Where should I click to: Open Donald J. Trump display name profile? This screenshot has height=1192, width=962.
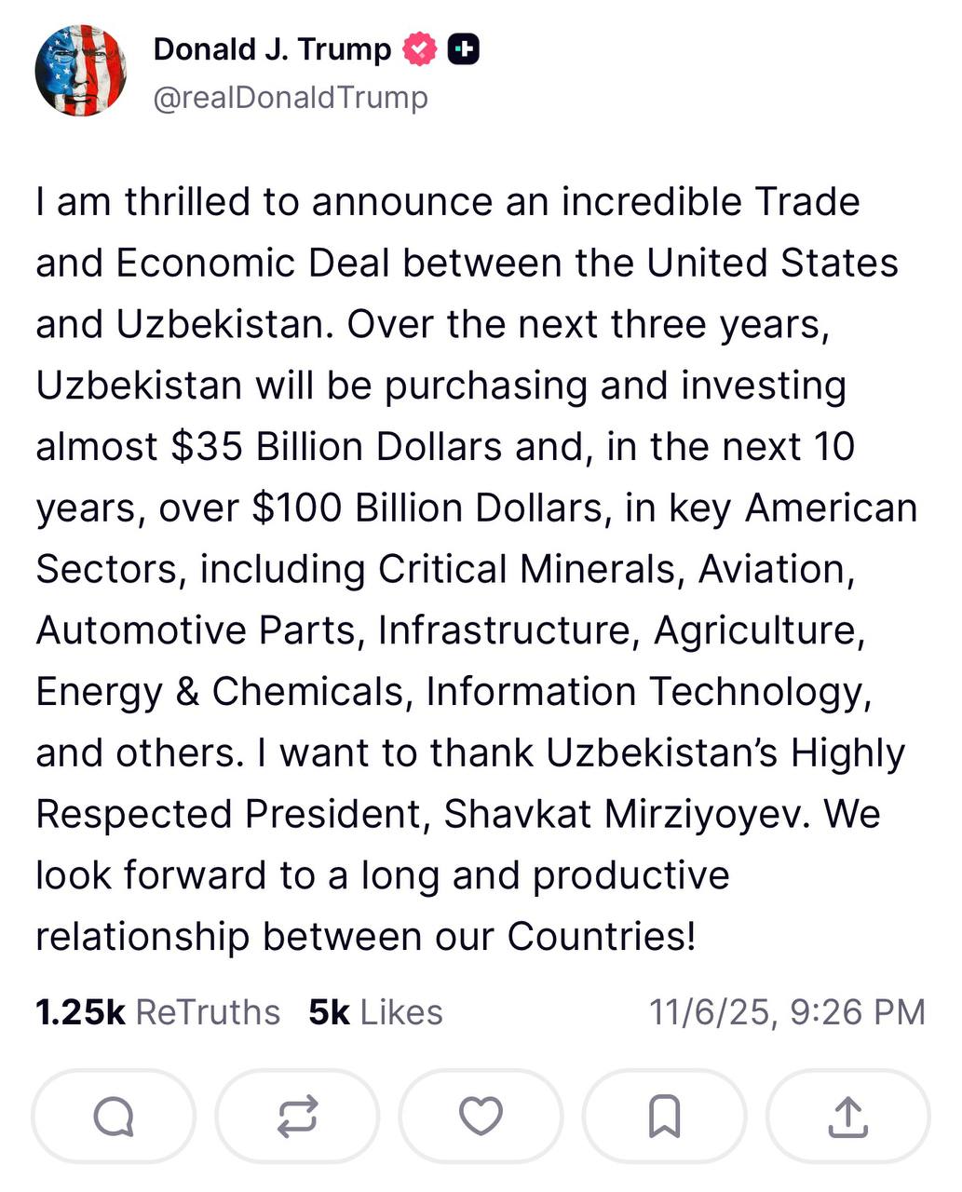click(272, 49)
